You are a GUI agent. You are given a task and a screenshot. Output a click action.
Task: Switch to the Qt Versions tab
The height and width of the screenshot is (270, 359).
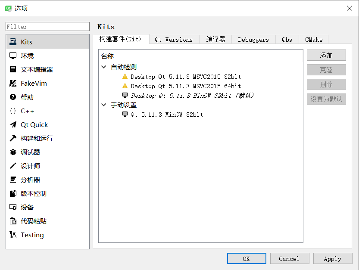pyautogui.click(x=174, y=40)
